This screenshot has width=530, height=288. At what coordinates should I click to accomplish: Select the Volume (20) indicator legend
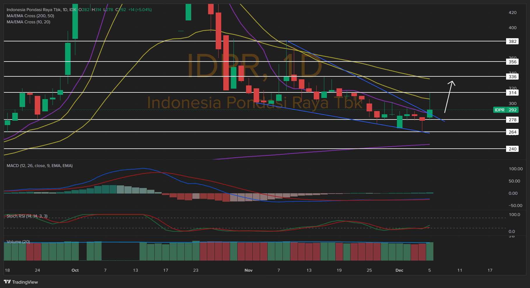click(18, 242)
